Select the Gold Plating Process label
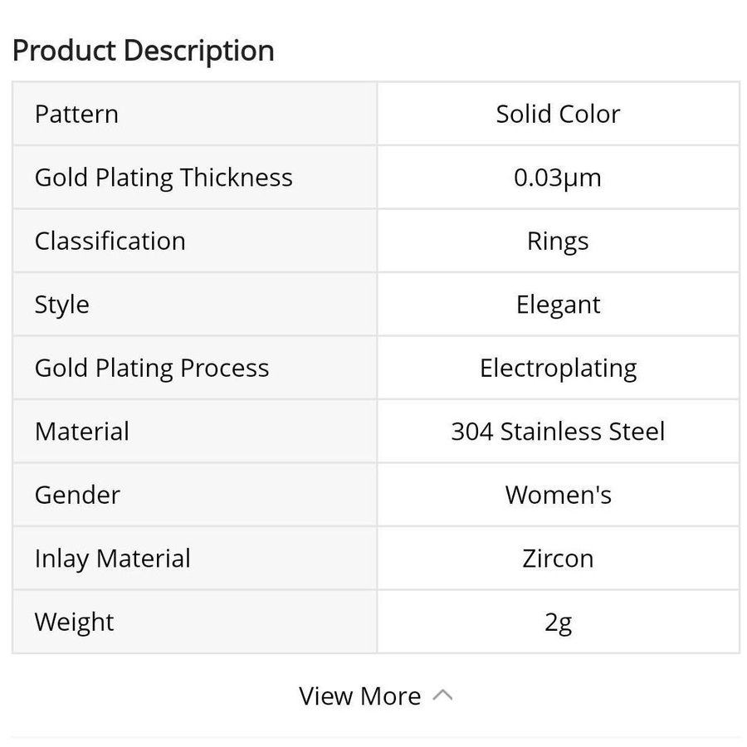 point(152,368)
